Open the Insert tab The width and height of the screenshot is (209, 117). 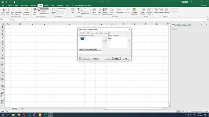click(x=16, y=6)
